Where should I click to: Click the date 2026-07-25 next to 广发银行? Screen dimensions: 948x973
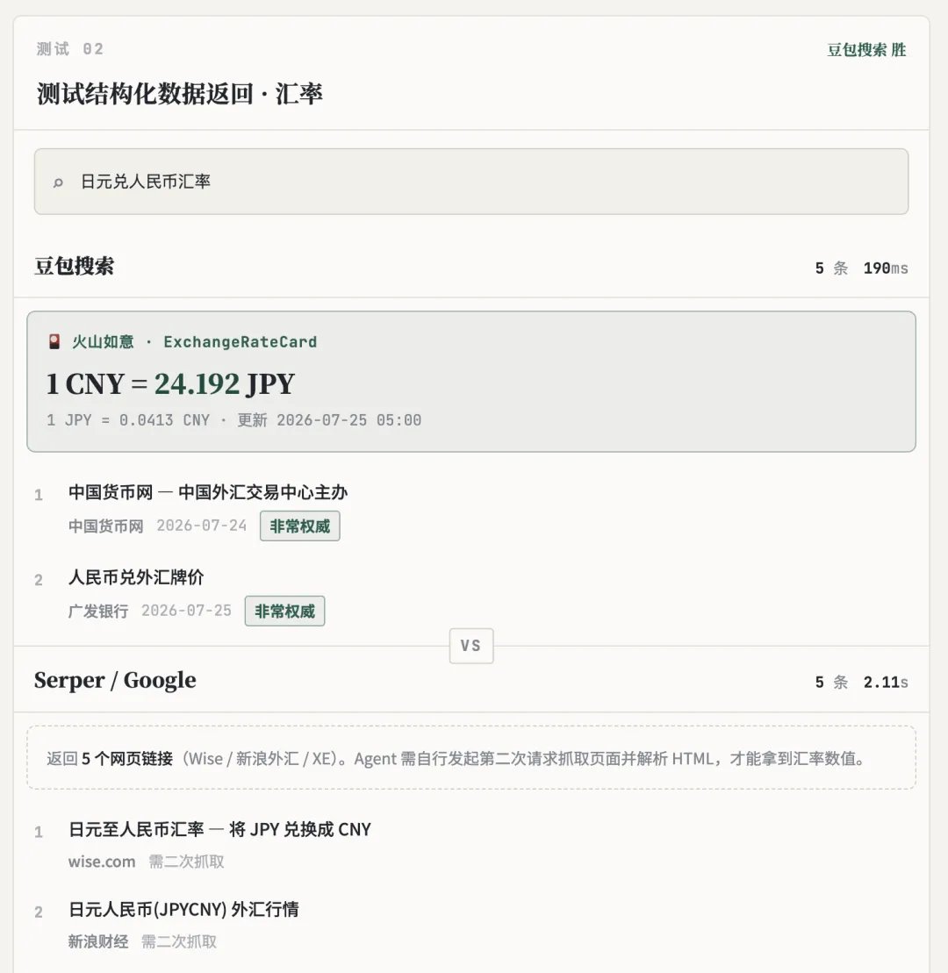186,611
